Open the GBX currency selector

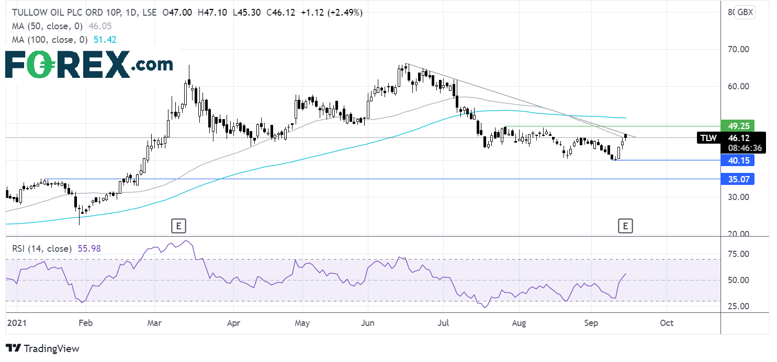(744, 13)
